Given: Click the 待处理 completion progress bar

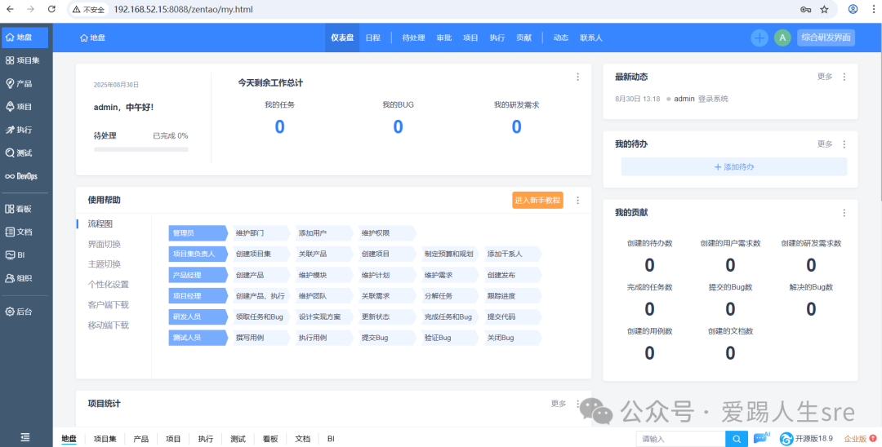Looking at the screenshot, I should tap(141, 149).
